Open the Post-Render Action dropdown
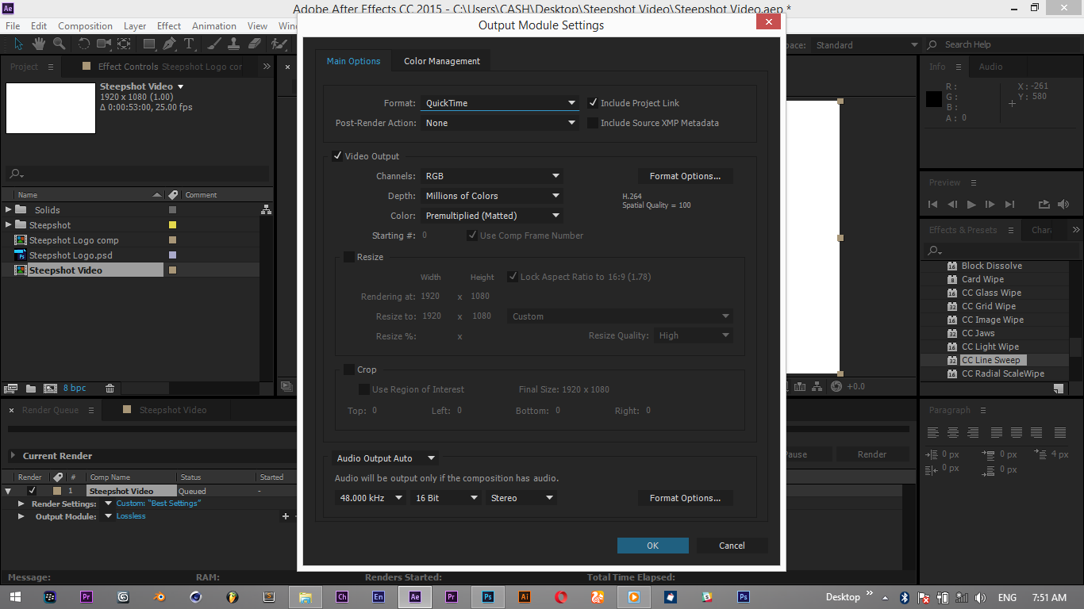This screenshot has width=1084, height=609. click(x=499, y=123)
